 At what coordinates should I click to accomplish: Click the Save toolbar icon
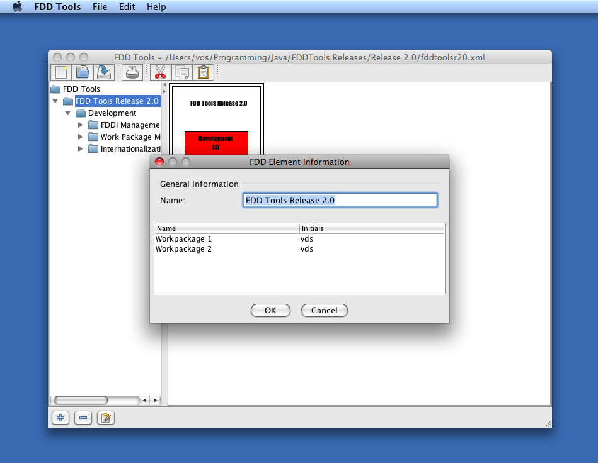104,72
